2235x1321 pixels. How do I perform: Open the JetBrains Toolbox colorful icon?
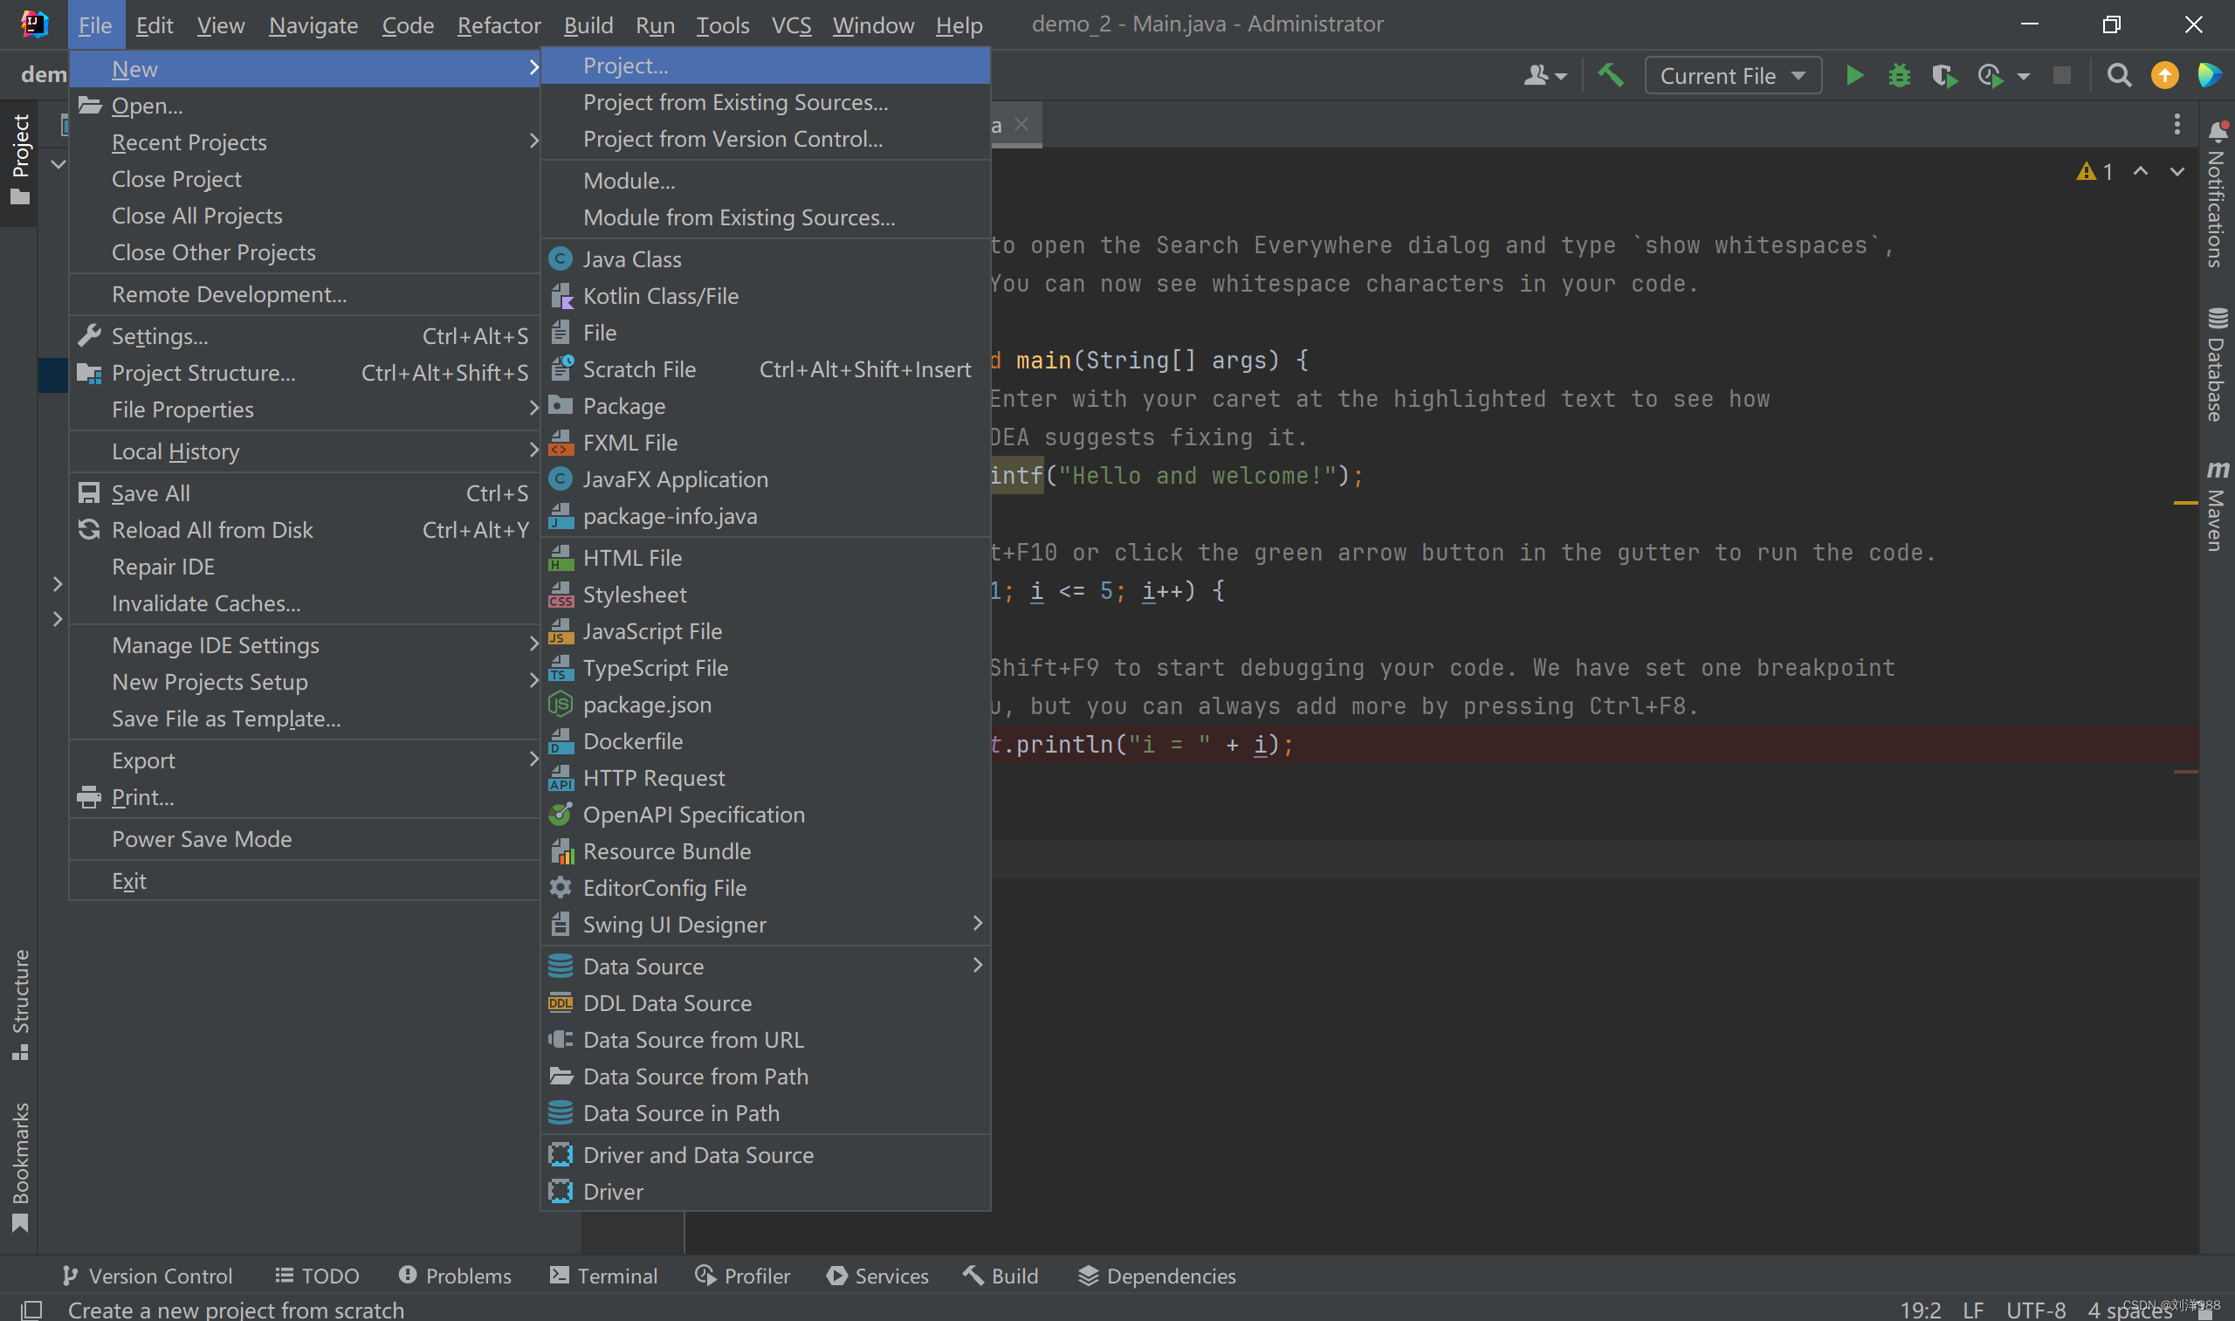click(x=2210, y=76)
